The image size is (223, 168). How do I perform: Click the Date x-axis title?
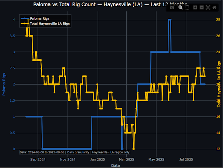pos(115,165)
